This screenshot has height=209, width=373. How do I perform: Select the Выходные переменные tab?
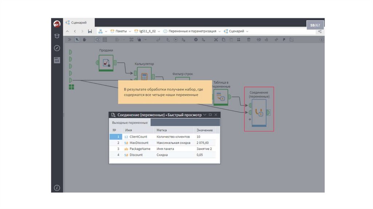[130, 123]
